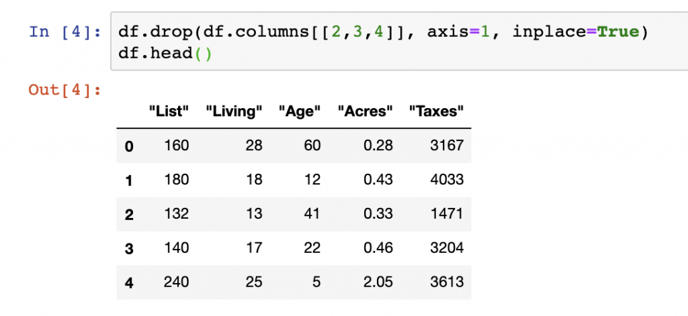688x316 pixels.
Task: Select the Out[4]: prompt label
Action: [x=65, y=89]
